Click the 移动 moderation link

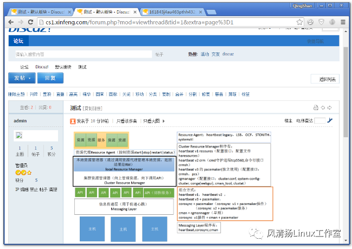(x=139, y=94)
